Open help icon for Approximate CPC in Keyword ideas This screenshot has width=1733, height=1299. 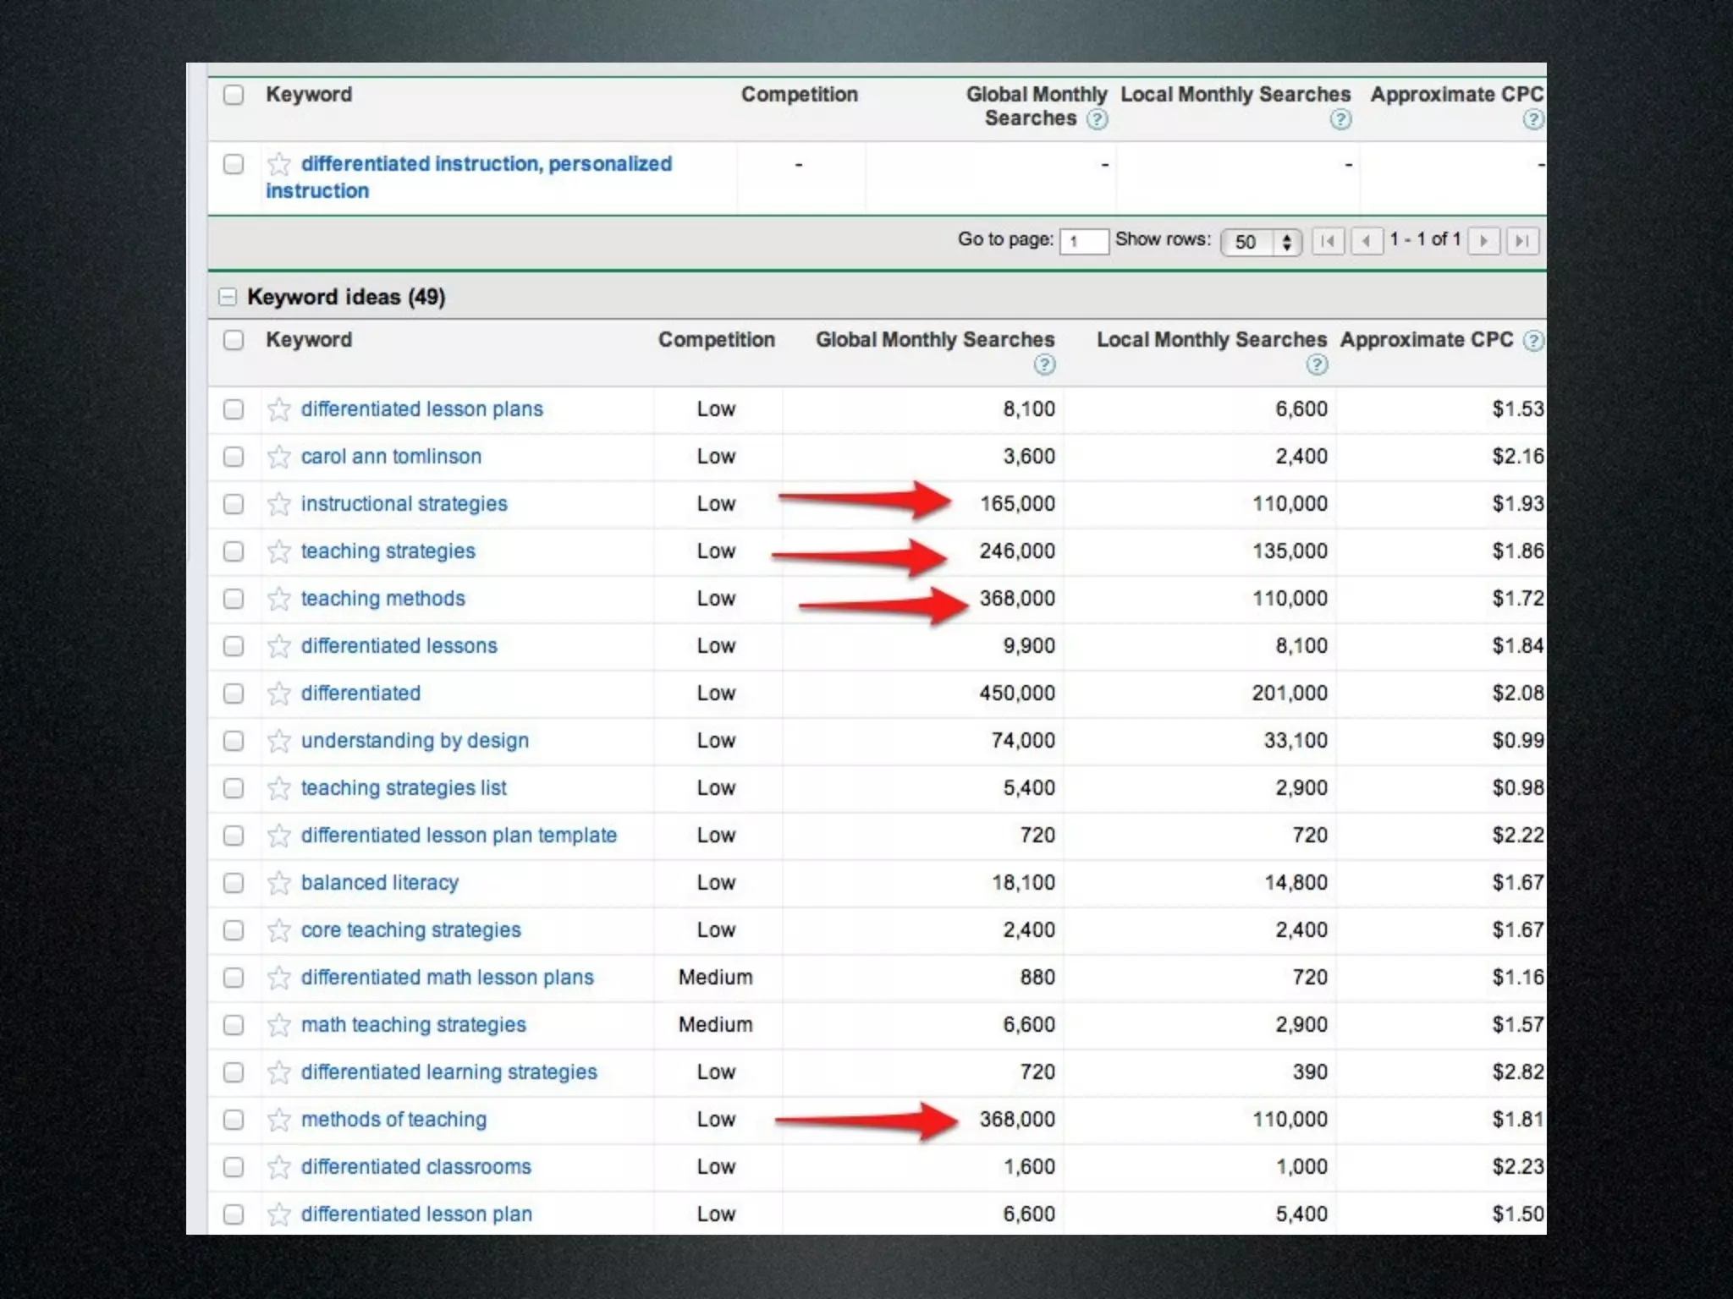coord(1532,340)
